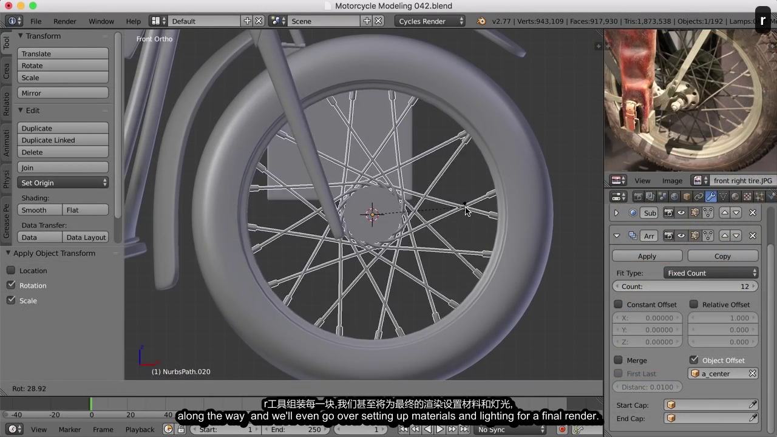Toggle Arr modifier render camera icon
Screen dimensions: 777x437
(668, 235)
